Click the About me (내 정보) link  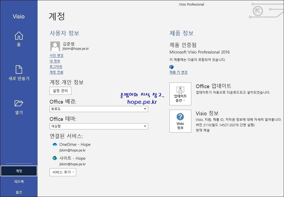pyautogui.click(x=55, y=61)
